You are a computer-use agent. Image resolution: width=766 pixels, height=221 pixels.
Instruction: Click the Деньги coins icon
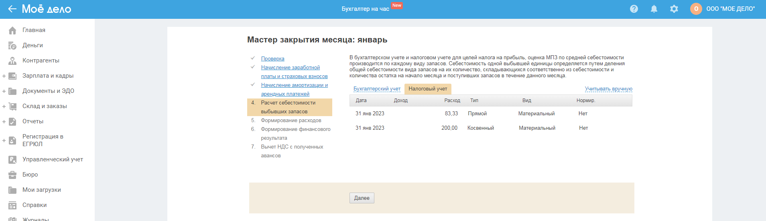pos(12,46)
